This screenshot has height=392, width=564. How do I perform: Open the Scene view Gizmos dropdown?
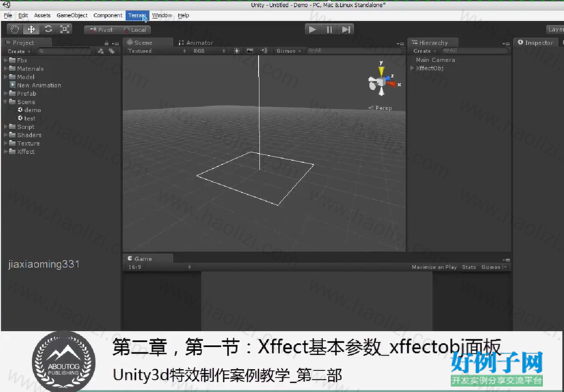click(x=289, y=51)
